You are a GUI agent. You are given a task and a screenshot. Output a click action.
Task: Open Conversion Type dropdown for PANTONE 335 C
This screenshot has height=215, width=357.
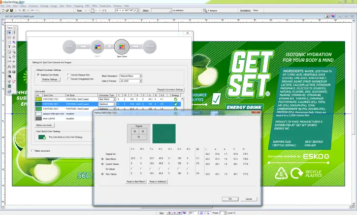[x=107, y=104]
